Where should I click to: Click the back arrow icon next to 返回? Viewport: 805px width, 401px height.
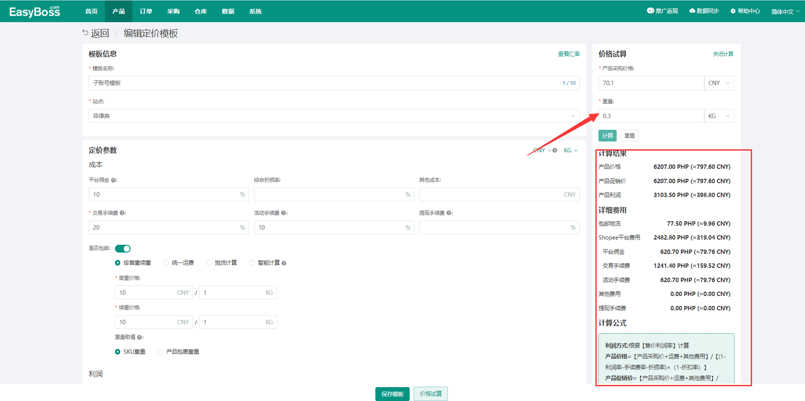click(85, 33)
